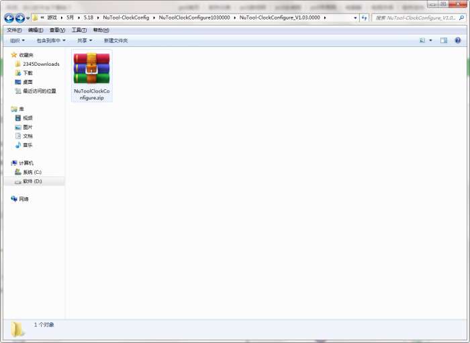Select the 游戏 breadcrumb segment
Screen dimensions: 470x343
52,17
